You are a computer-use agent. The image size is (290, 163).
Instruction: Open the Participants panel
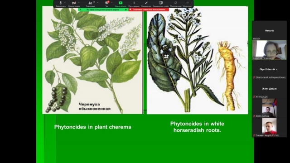coord(90,4)
